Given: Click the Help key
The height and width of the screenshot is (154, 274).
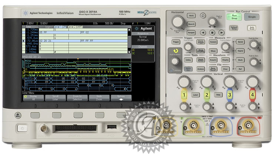Looking at the screenshot, I should (218, 95).
